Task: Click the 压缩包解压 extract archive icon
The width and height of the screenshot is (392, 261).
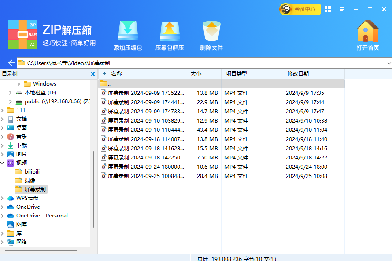Action: [170, 31]
